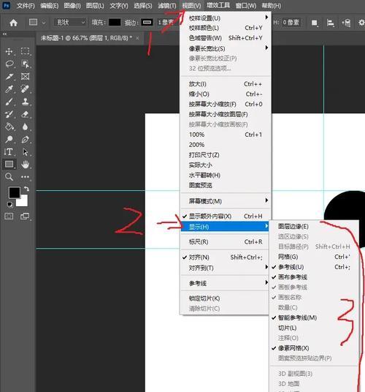
Task: Toggle 参考线(U) guides visibility
Action: point(314,267)
